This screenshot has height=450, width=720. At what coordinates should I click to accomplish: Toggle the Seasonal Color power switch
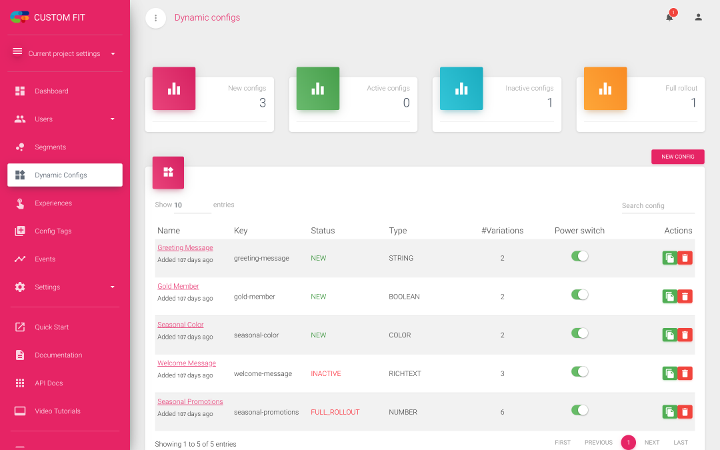tap(579, 333)
